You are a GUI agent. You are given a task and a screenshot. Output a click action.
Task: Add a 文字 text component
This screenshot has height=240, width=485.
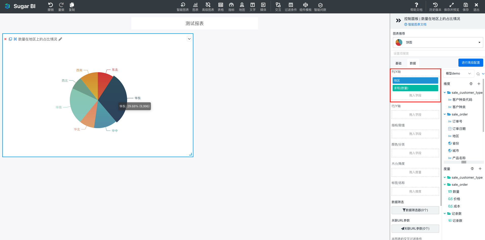coord(252,7)
